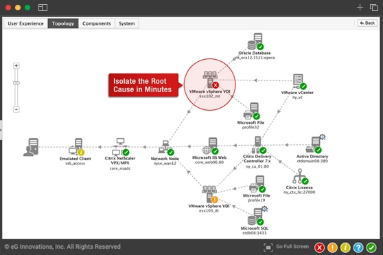383x255 pixels.
Task: Select the Topology tab
Action: tap(63, 23)
